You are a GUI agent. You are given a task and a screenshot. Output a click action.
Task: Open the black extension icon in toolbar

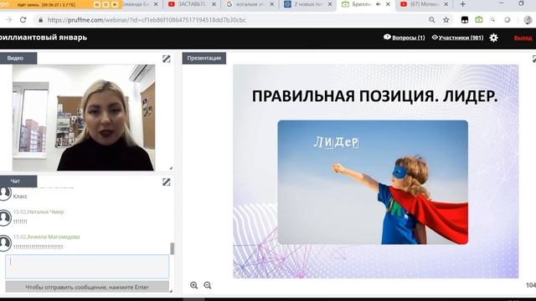[x=465, y=20]
